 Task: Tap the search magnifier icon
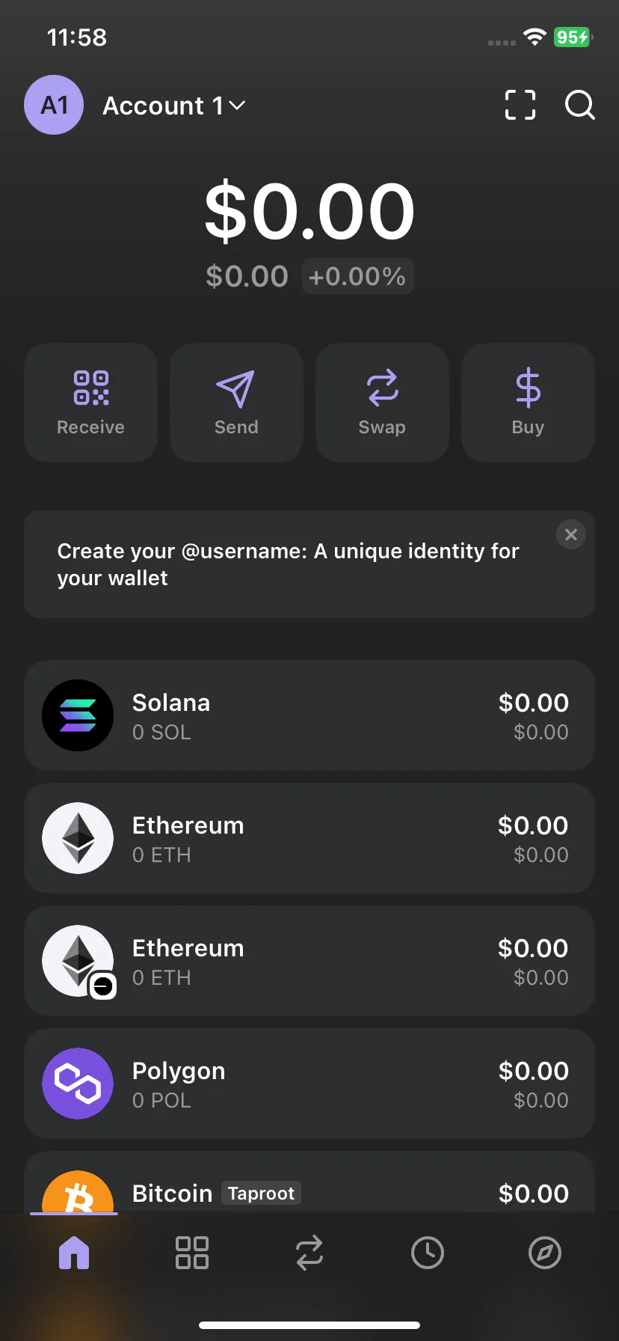(580, 105)
